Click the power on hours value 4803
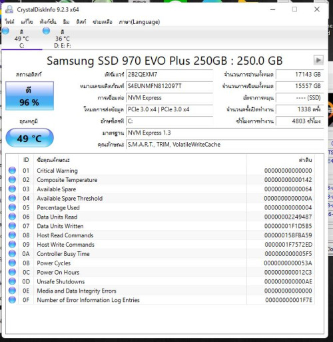 point(300,121)
